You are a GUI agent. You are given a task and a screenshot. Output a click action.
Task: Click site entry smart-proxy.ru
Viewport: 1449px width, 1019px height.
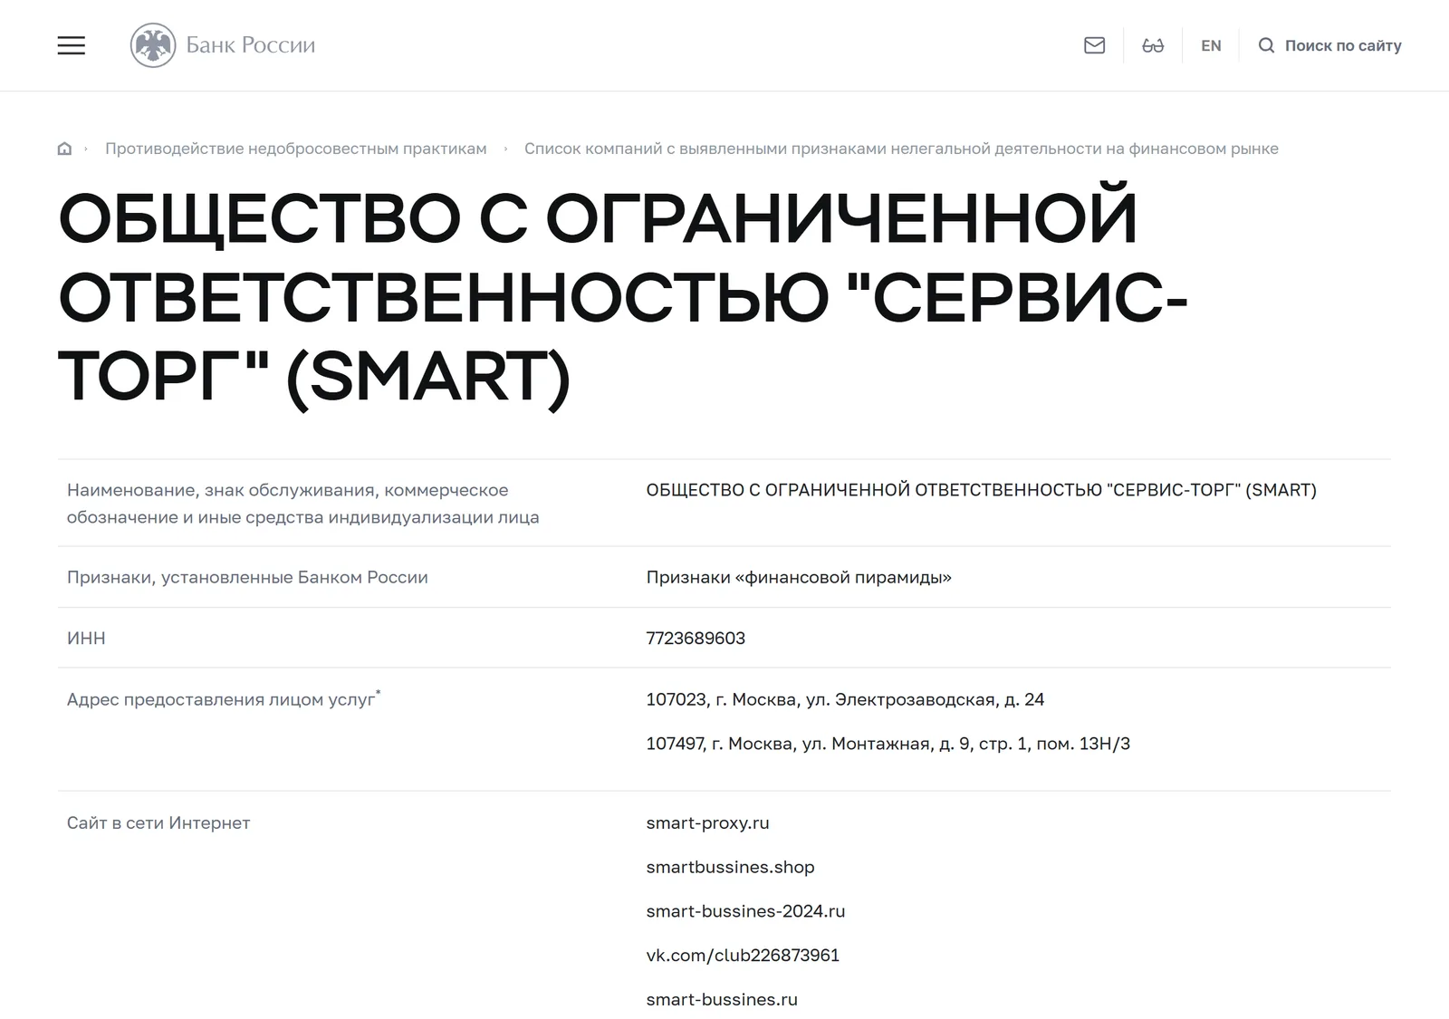pos(707,823)
